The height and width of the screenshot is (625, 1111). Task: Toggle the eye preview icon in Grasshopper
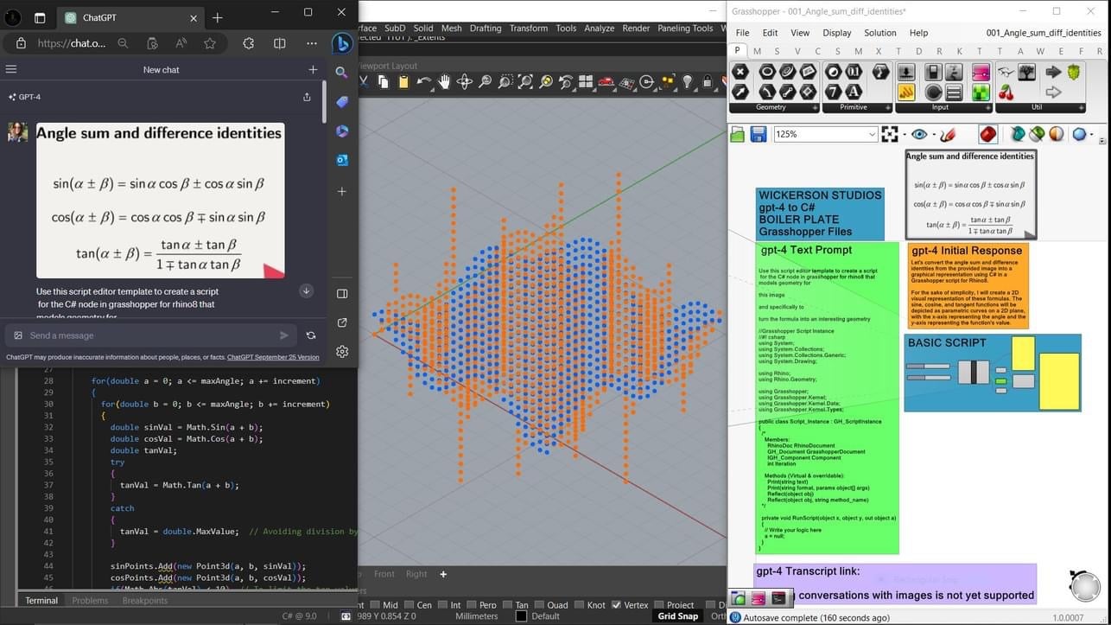pos(919,134)
